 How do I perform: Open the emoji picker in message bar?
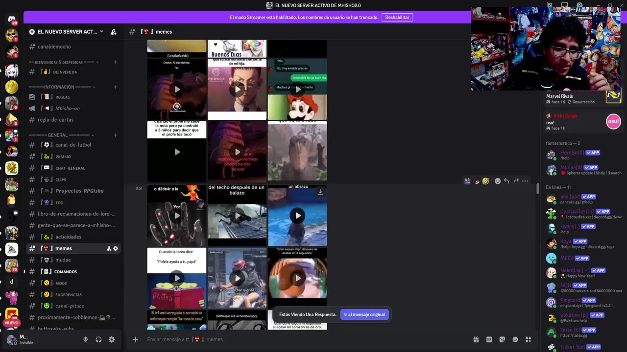(515, 339)
